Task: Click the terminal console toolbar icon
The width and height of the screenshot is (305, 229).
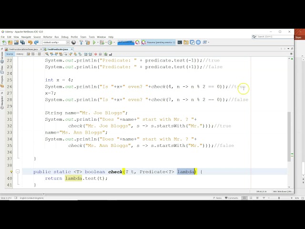Action: point(180,42)
